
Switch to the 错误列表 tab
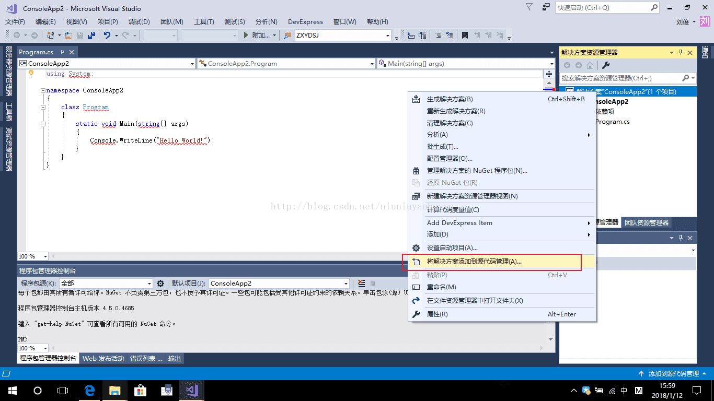tap(146, 359)
